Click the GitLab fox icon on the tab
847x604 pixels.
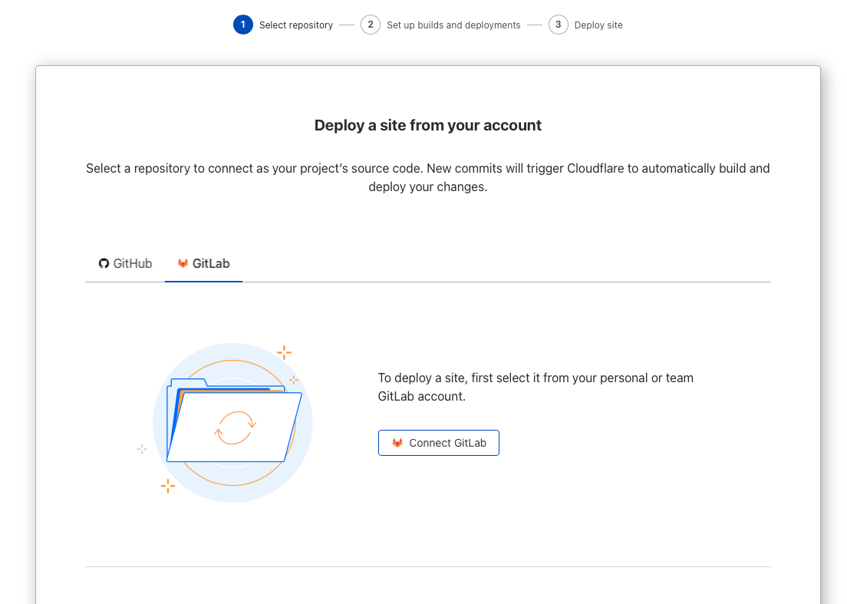183,263
